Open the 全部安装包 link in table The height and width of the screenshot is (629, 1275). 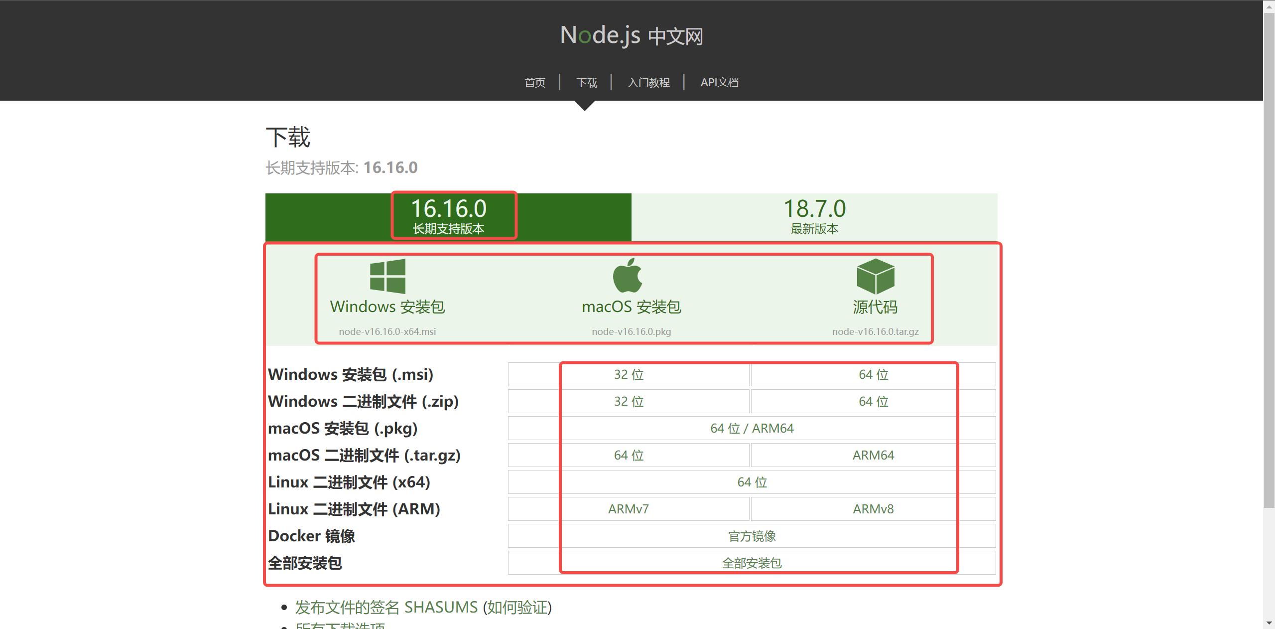tap(752, 563)
